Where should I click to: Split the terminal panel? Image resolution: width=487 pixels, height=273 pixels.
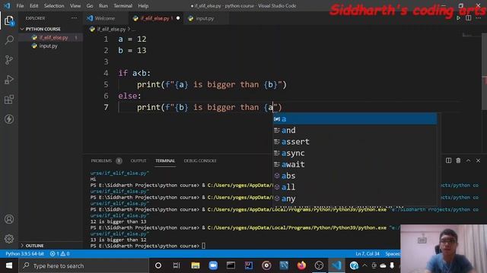point(448,160)
